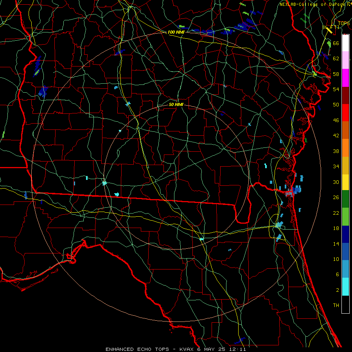
Task: Select the "58" scale value
Action: coord(336,74)
